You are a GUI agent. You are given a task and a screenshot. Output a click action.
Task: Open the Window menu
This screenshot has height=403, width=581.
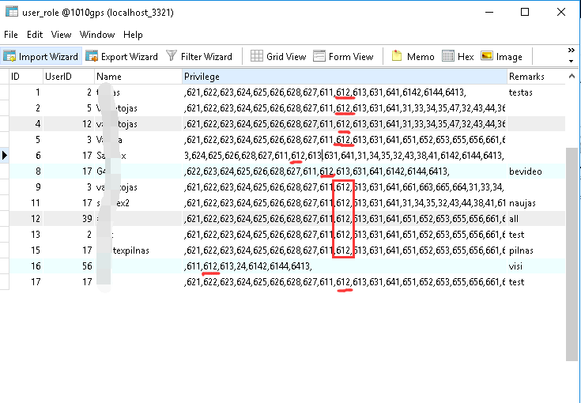(x=97, y=35)
